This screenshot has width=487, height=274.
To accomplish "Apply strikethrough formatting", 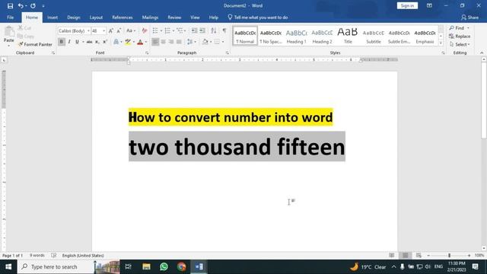I will tap(90, 42).
